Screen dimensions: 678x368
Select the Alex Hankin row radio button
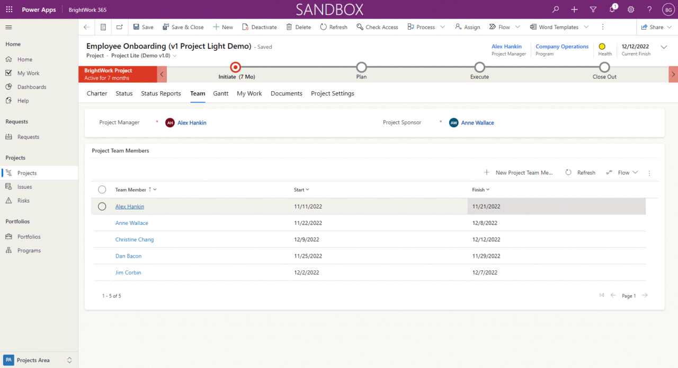(102, 206)
